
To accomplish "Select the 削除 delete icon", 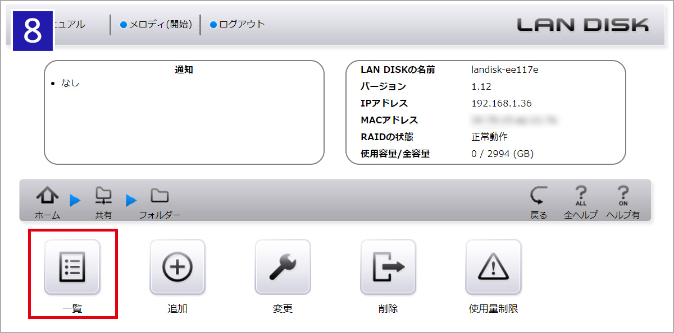I will tap(388, 267).
